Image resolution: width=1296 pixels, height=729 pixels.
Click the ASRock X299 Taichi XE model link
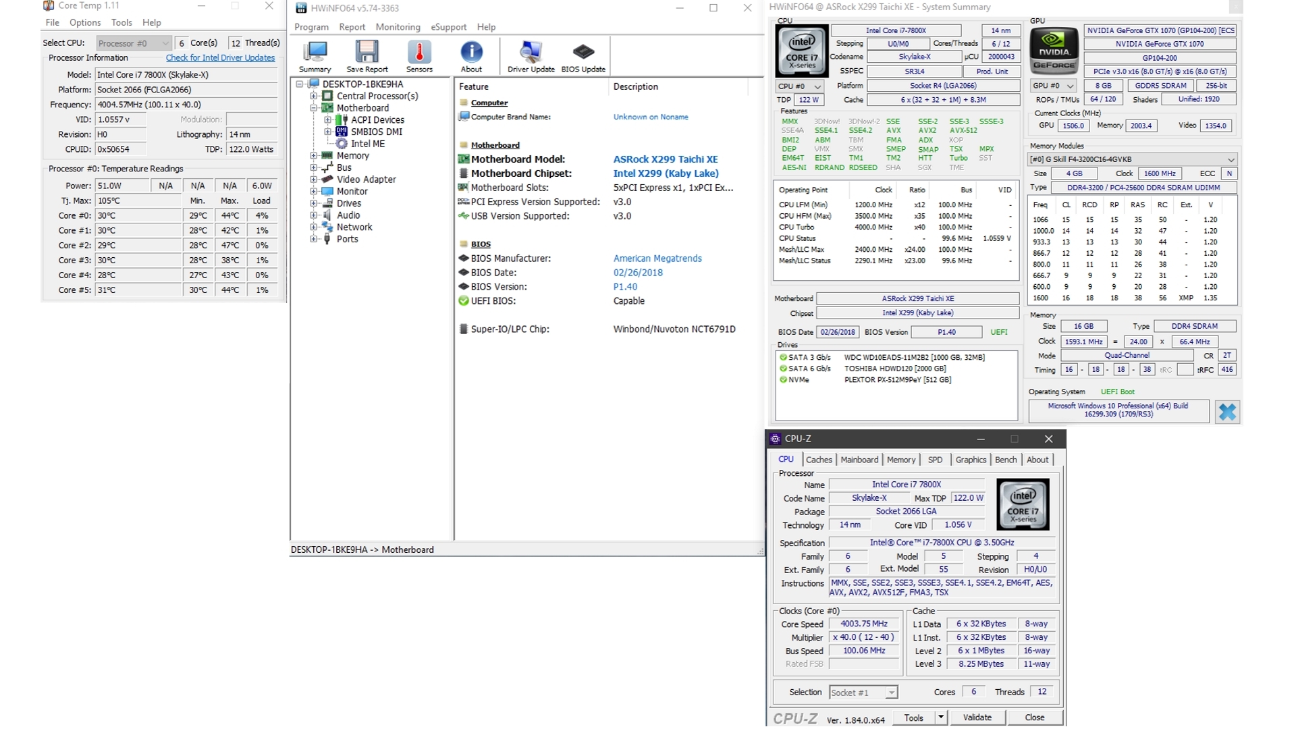click(x=666, y=159)
